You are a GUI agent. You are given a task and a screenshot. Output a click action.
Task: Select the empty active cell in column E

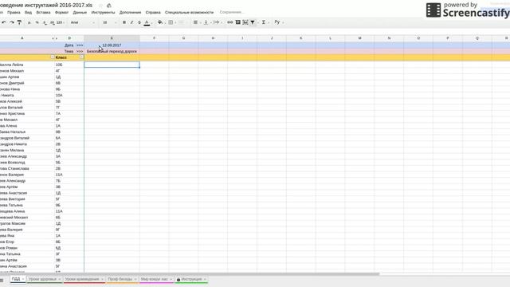coord(112,65)
